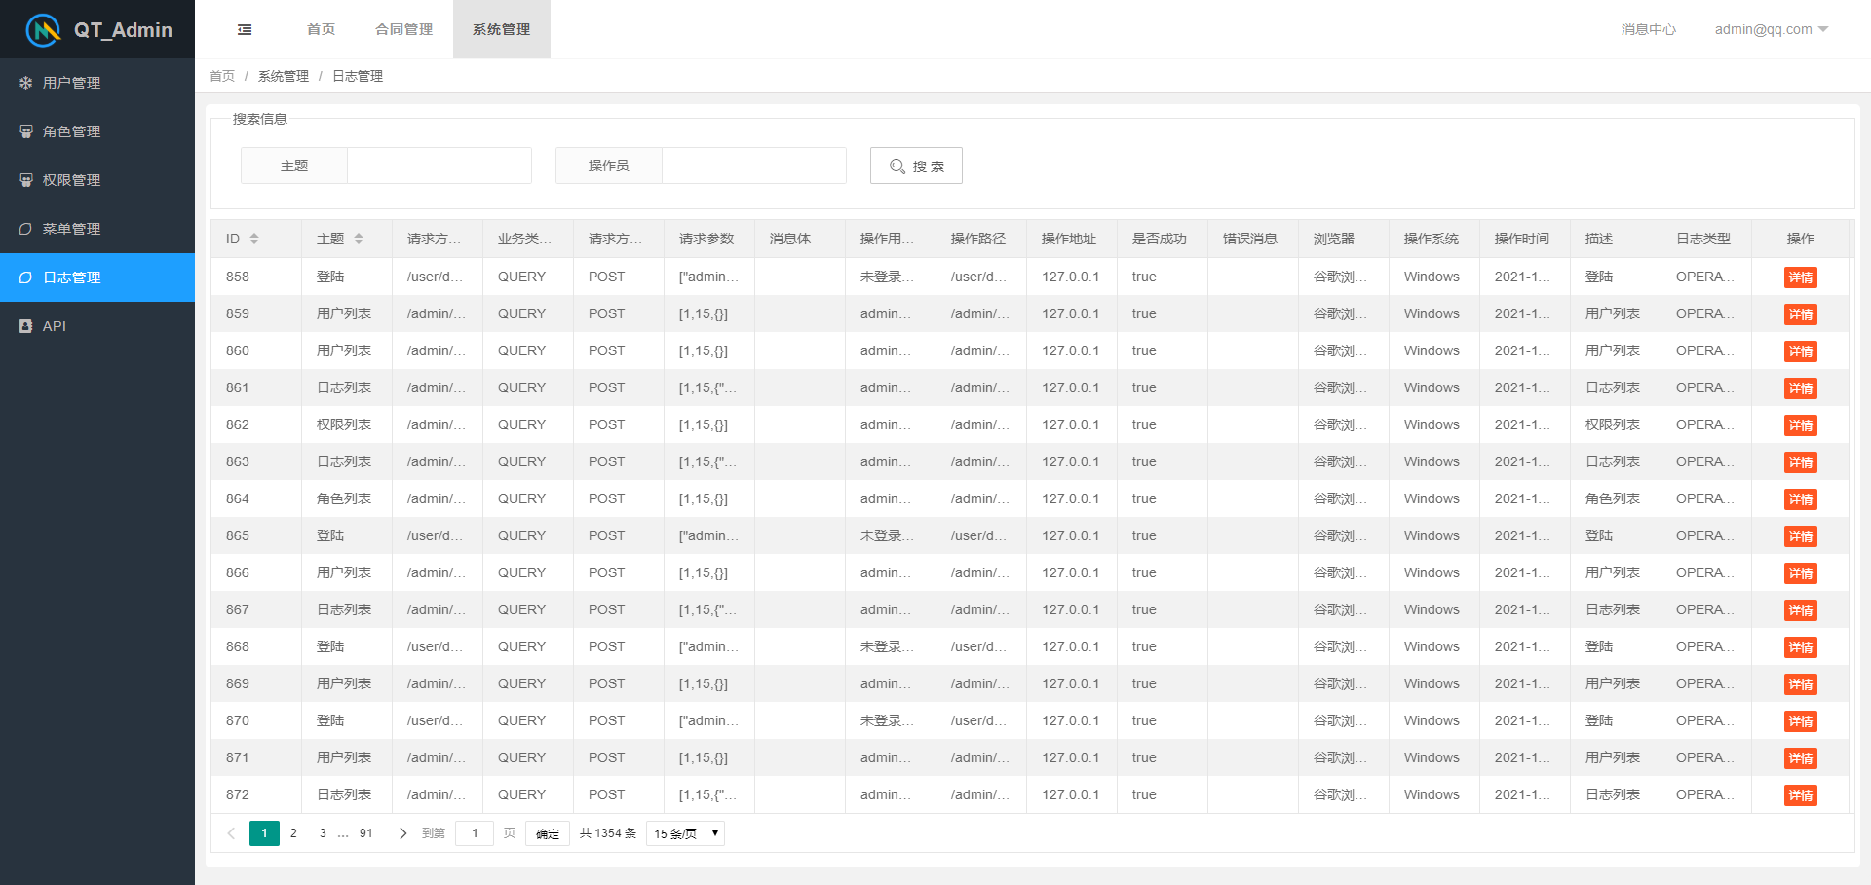Click the API sidebar icon
This screenshot has width=1871, height=885.
pos(26,326)
